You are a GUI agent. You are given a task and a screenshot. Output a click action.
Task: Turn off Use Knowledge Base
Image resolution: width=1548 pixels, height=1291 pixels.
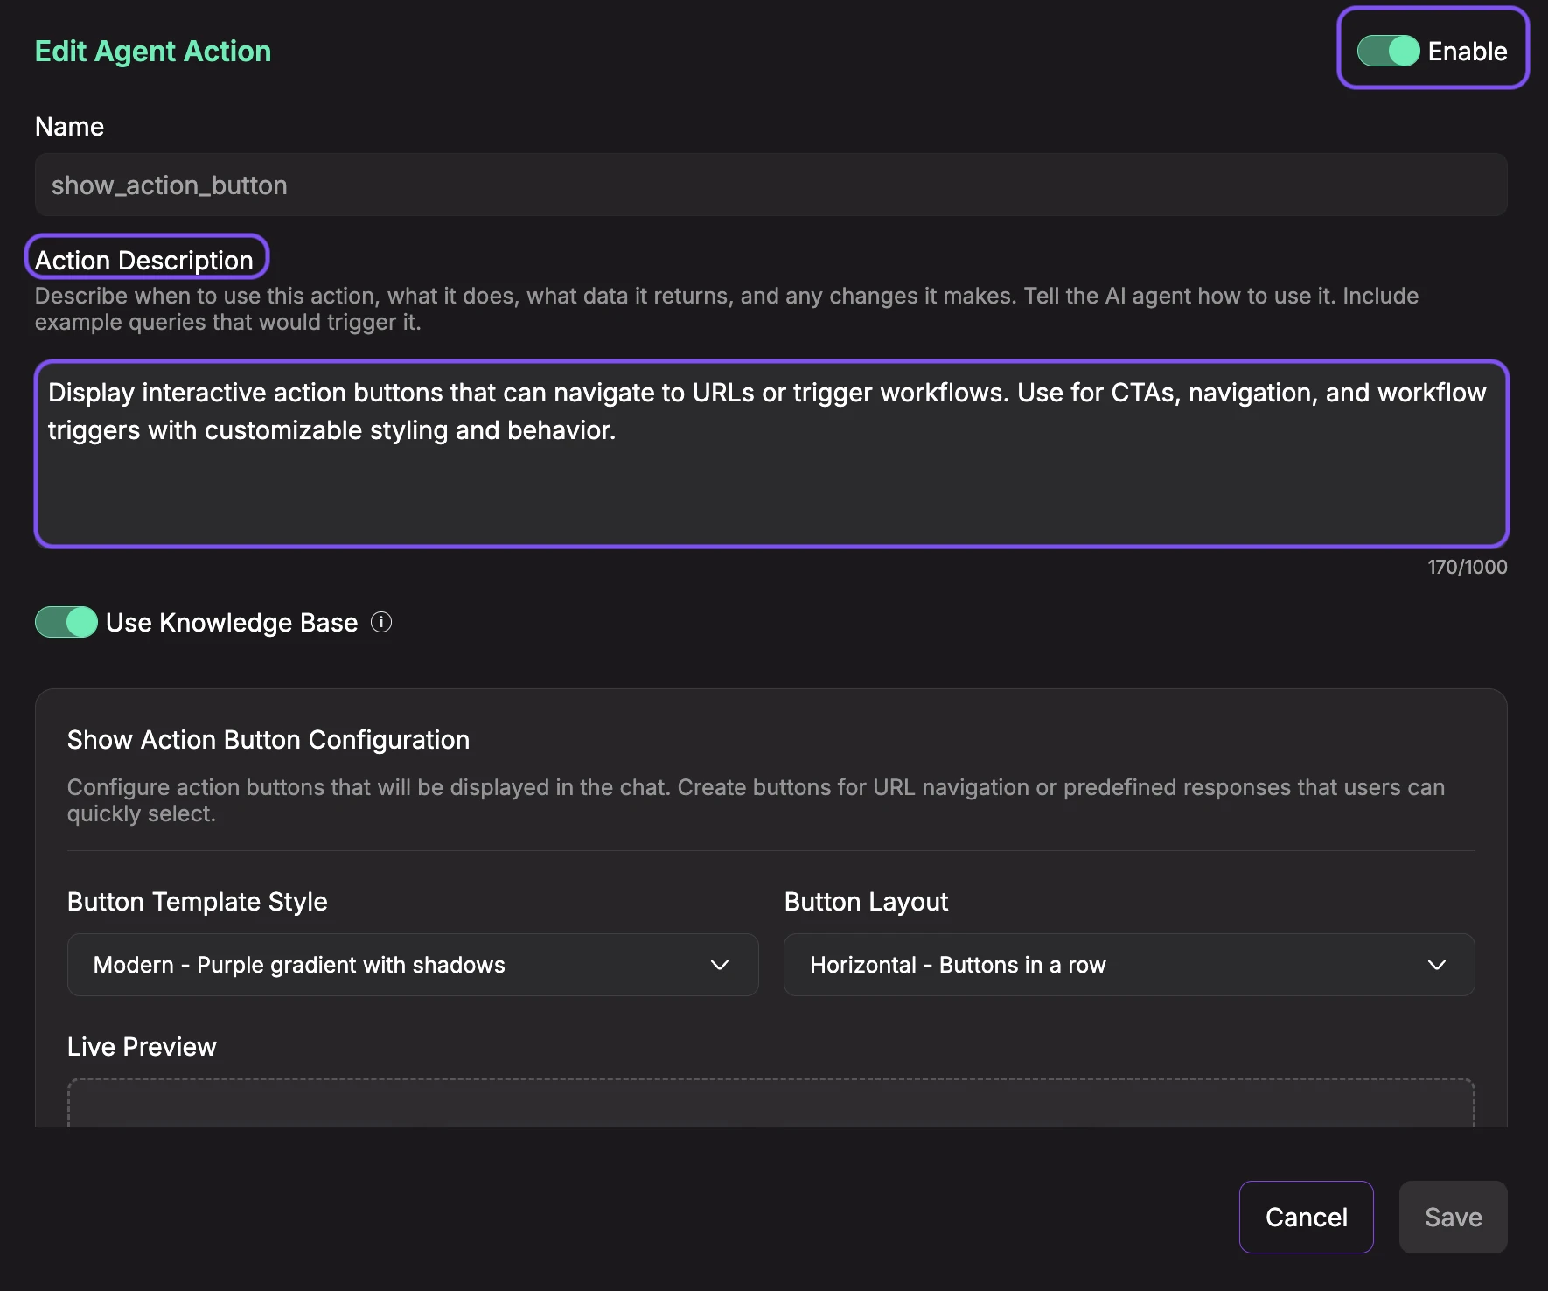click(x=65, y=622)
